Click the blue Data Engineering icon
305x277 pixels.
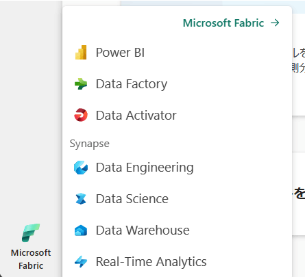pos(81,168)
